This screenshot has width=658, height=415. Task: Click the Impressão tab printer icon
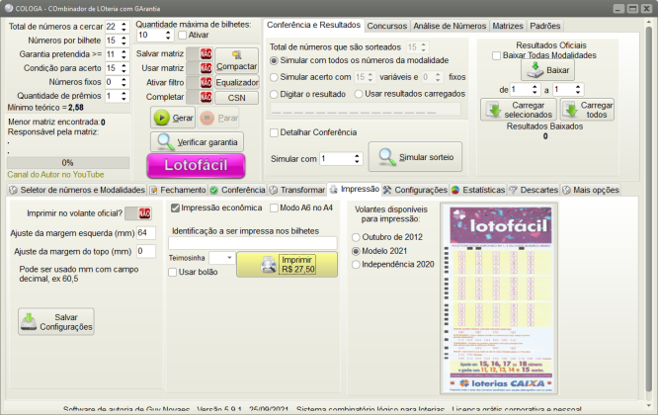pos(334,190)
